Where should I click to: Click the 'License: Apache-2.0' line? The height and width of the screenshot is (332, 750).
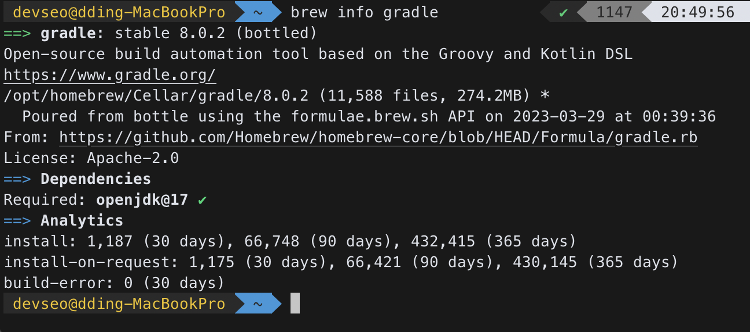91,158
